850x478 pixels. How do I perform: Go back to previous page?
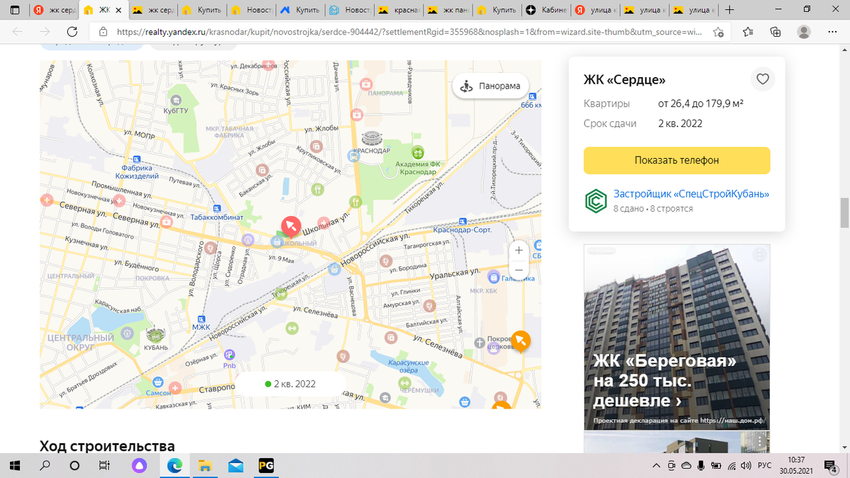(18, 32)
